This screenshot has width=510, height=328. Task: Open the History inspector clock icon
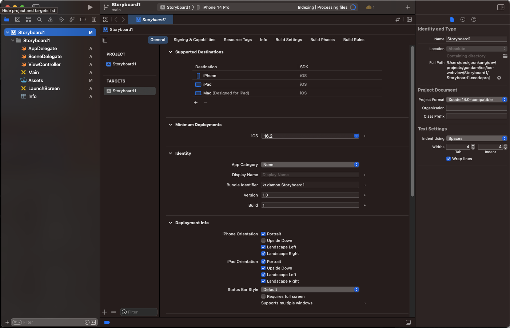point(463,20)
